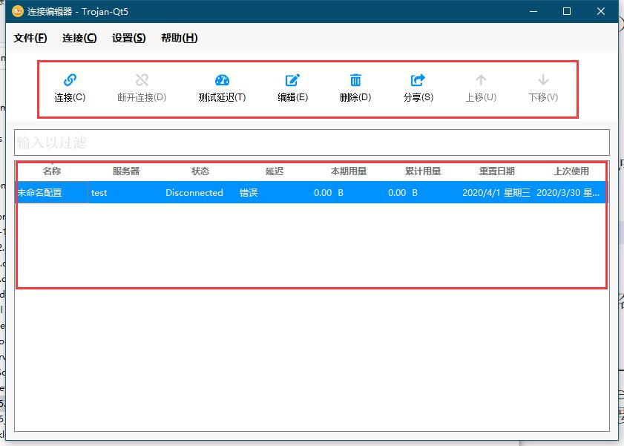Click the 上次使用 column header

[569, 171]
